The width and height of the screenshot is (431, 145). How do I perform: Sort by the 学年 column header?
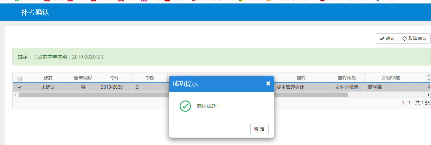tap(115, 78)
